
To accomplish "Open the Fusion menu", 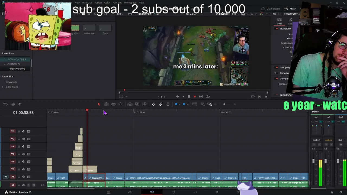I will 98,3.
